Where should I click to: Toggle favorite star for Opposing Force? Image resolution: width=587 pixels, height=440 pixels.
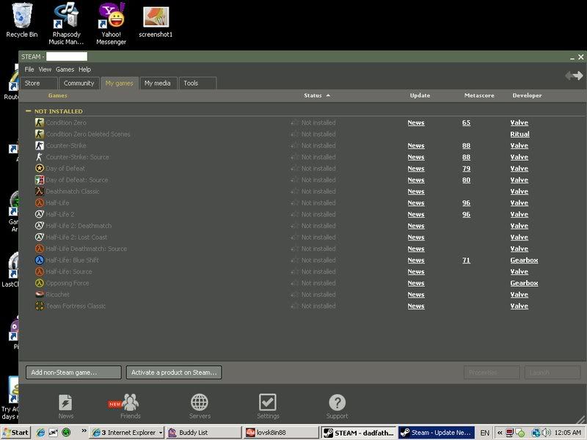click(x=295, y=283)
